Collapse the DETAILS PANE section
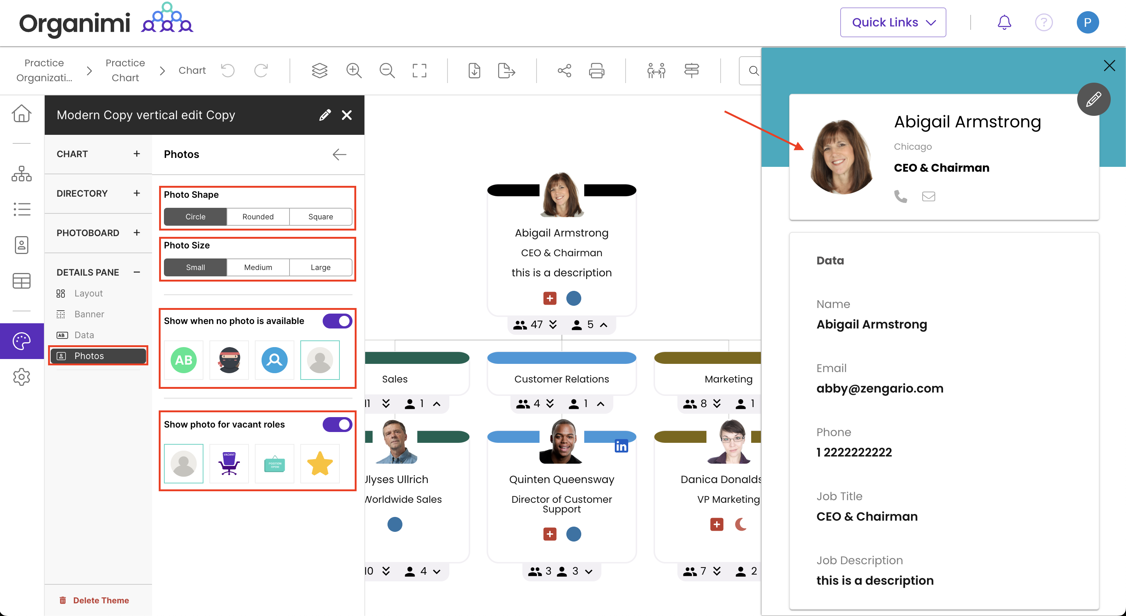 point(136,272)
